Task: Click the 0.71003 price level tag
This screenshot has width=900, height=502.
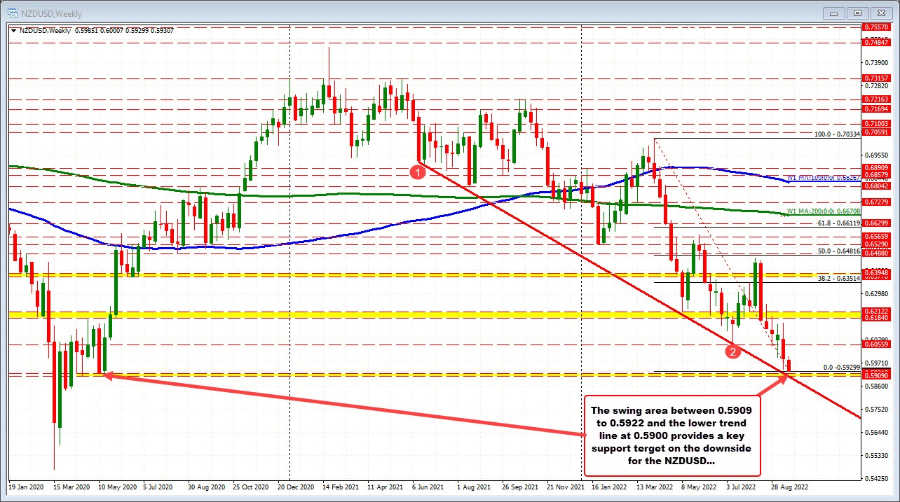Action: click(x=877, y=123)
